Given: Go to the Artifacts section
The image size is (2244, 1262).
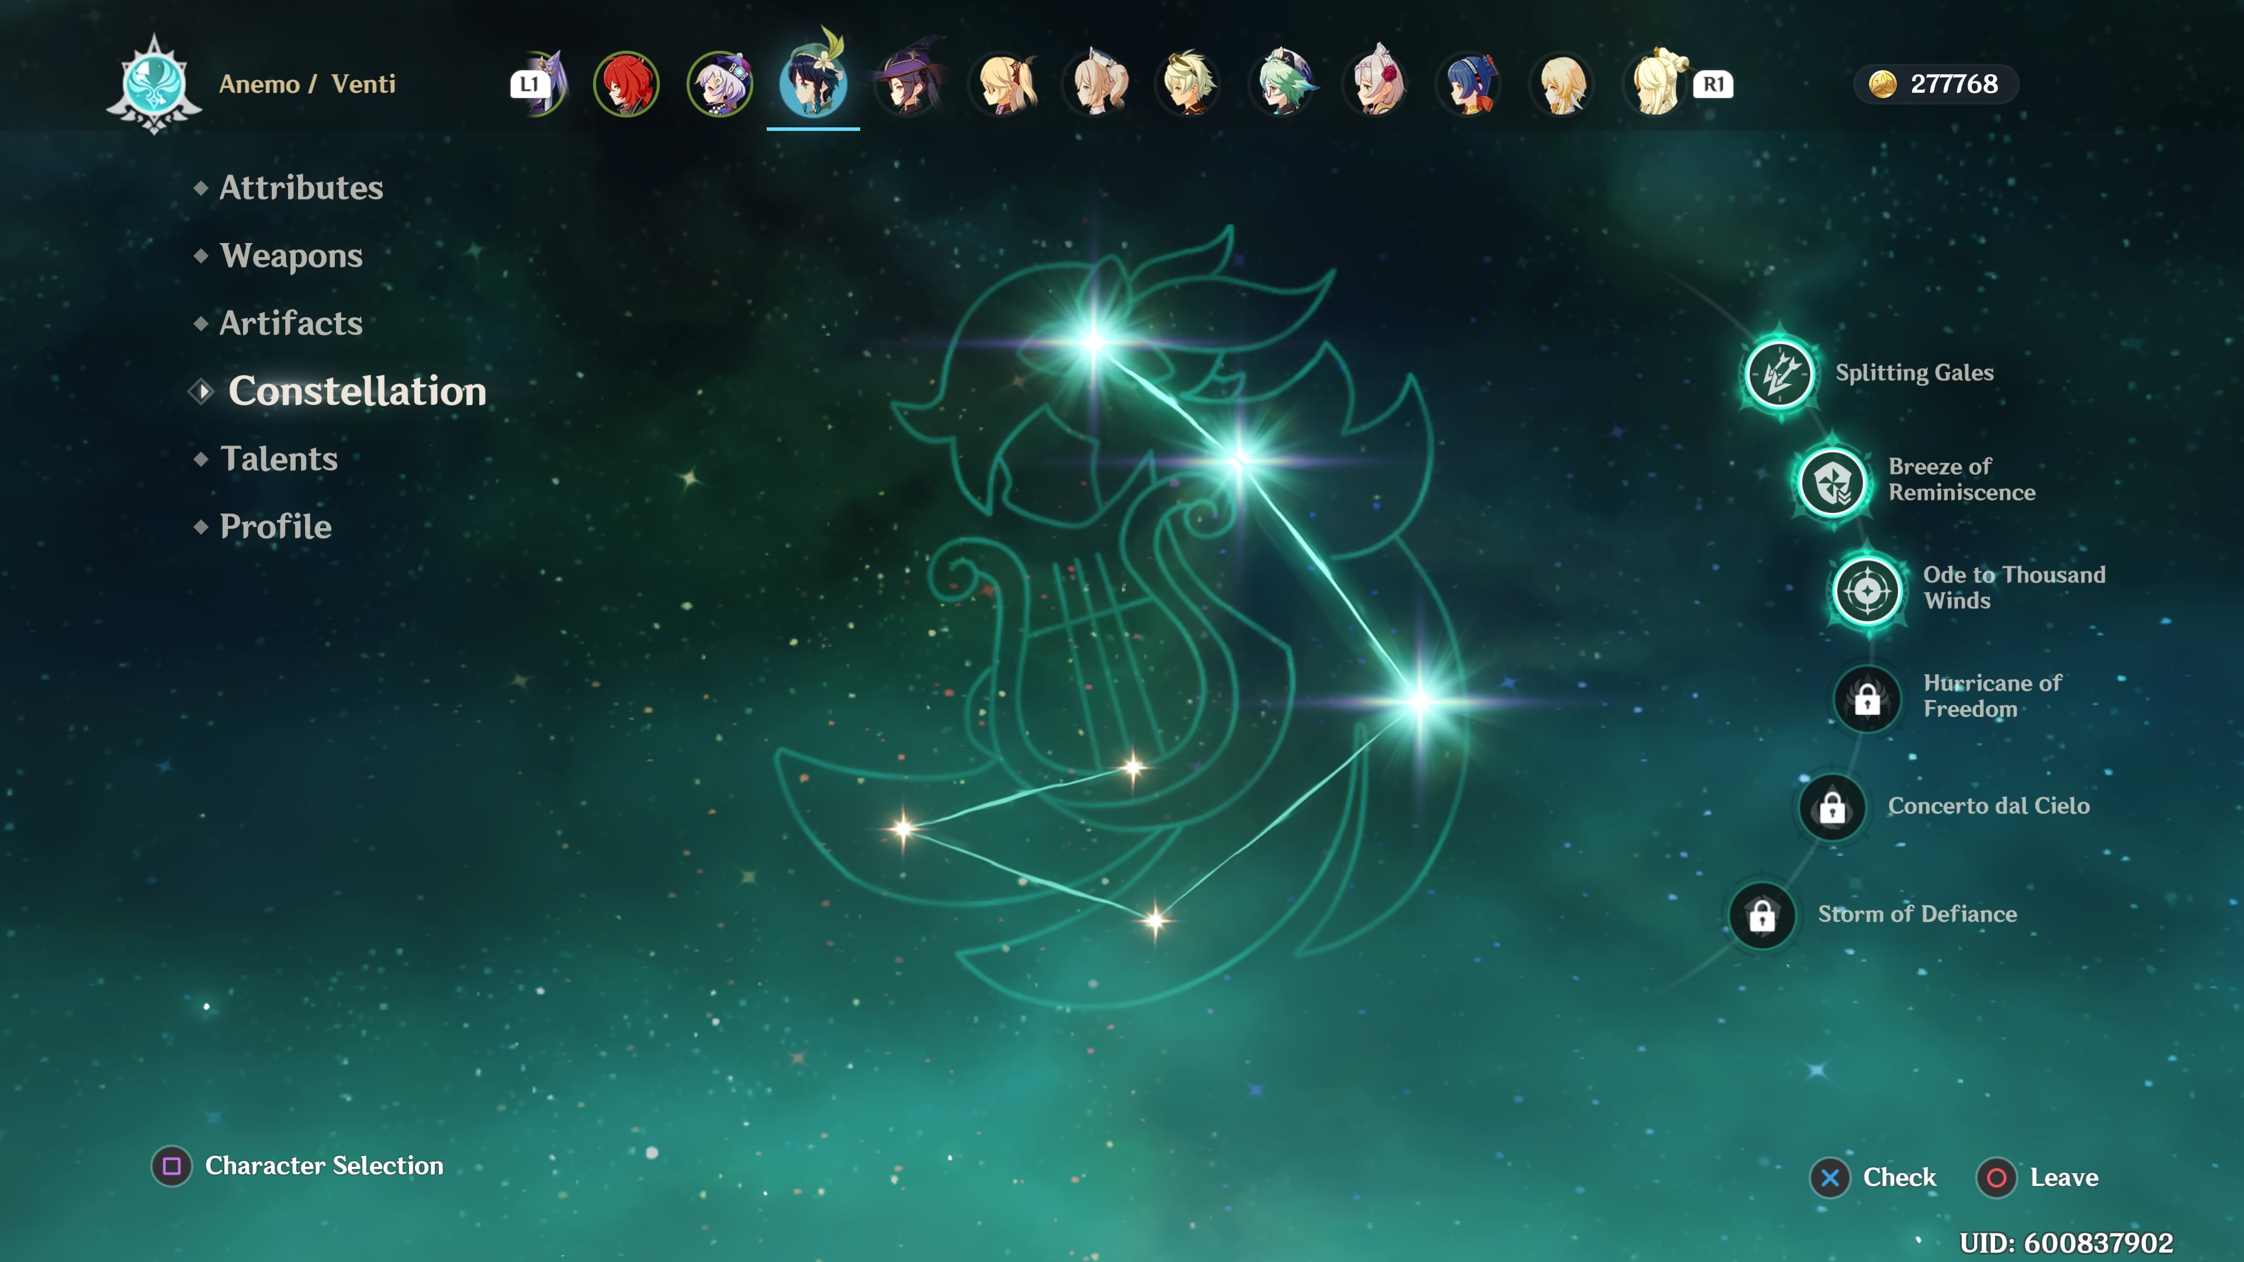Looking at the screenshot, I should pyautogui.click(x=290, y=323).
